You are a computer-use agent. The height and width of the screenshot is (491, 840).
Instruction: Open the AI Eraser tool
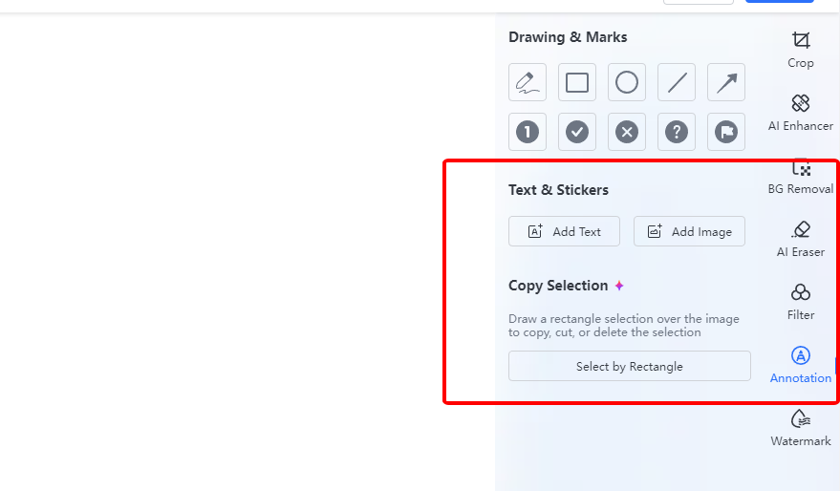tap(801, 239)
